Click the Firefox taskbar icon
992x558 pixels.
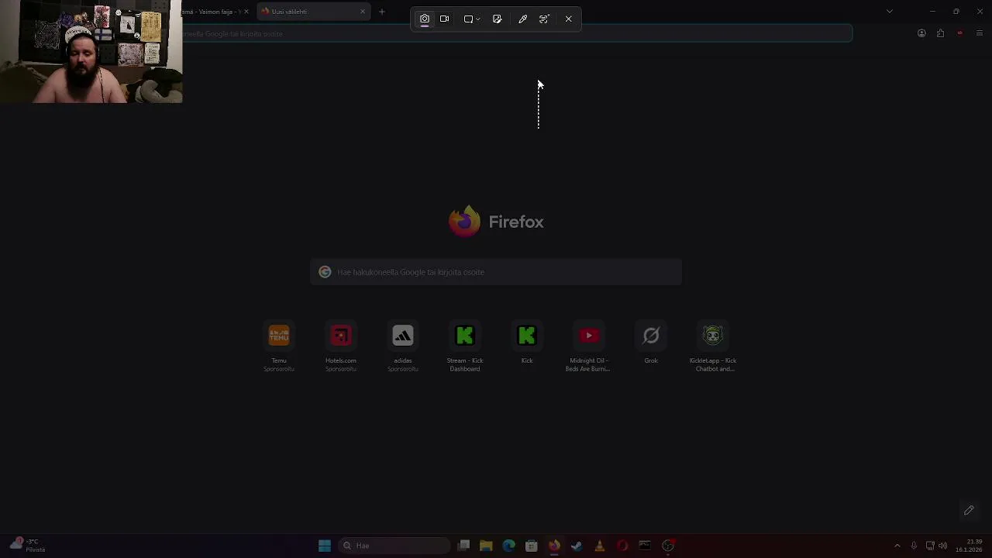[554, 546]
